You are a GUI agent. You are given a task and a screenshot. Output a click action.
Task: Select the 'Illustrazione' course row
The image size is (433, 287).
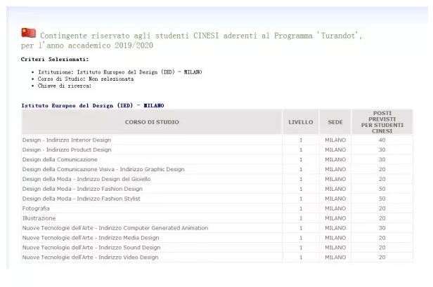(x=217, y=218)
